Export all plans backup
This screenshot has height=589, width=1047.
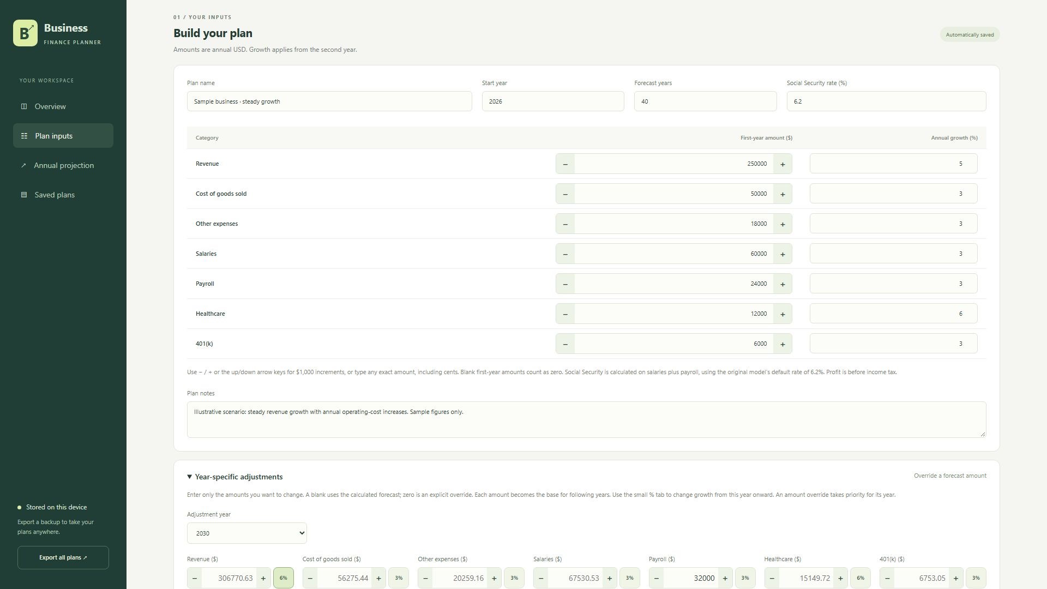pos(63,558)
